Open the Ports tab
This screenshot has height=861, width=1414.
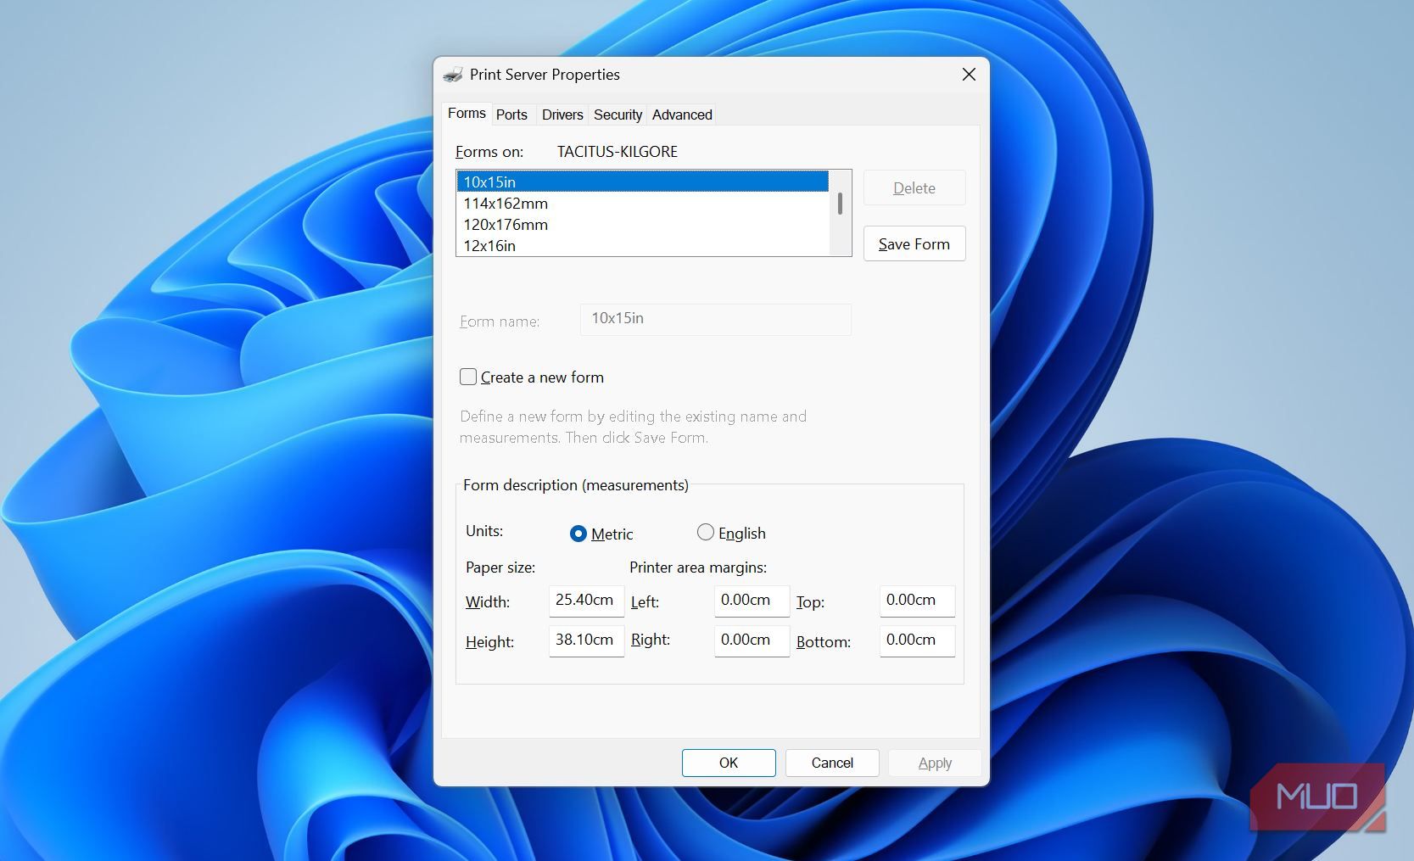[511, 115]
